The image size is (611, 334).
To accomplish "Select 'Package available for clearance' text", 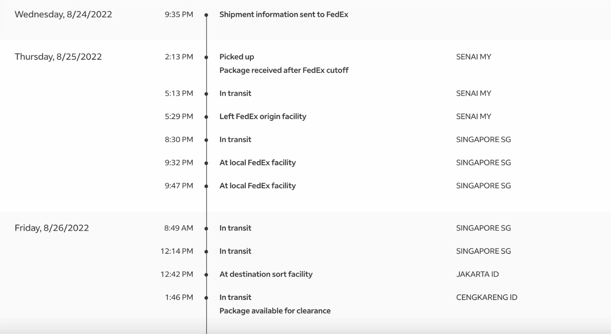I will tap(275, 311).
